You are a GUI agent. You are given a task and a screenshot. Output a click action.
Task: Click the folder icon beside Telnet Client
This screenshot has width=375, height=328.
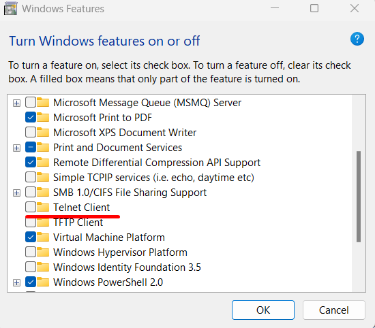[x=43, y=207]
